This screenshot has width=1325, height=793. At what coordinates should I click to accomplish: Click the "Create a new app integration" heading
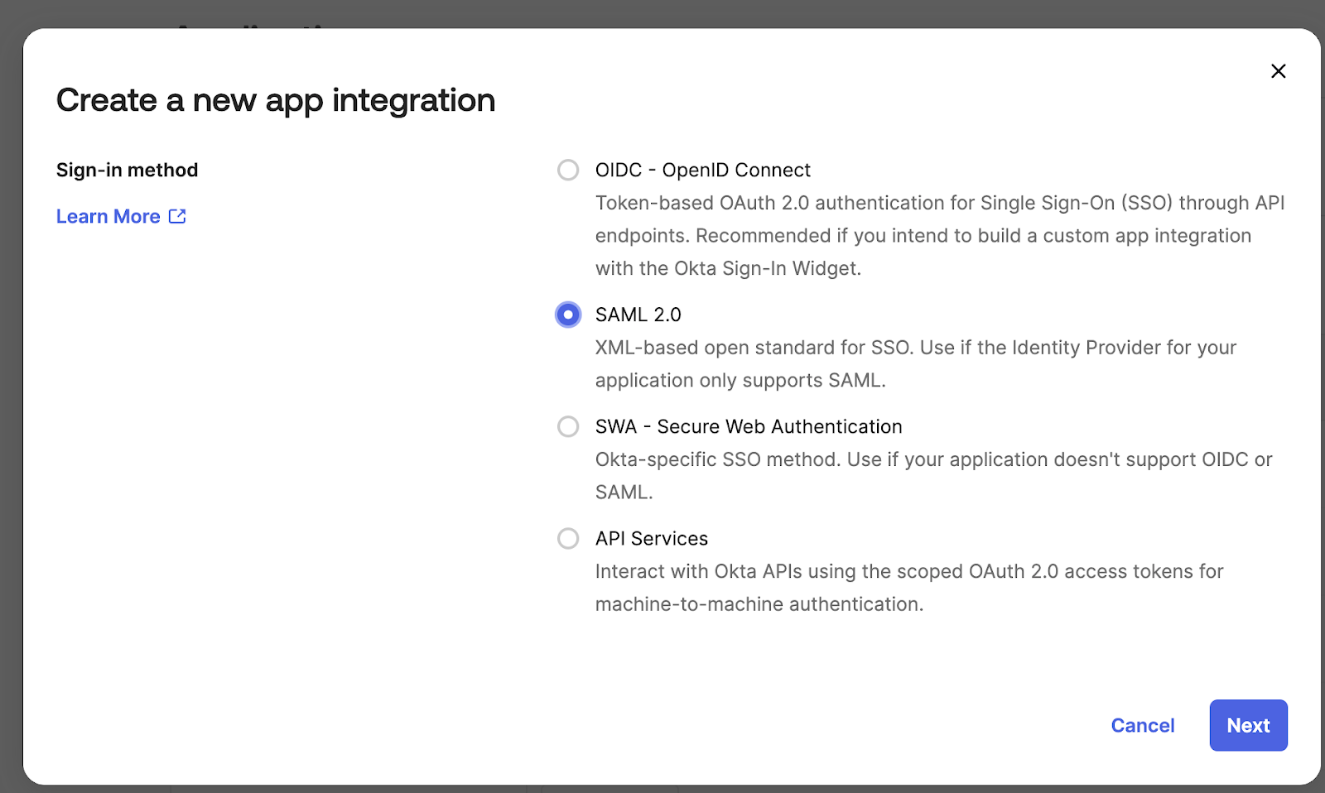tap(276, 100)
